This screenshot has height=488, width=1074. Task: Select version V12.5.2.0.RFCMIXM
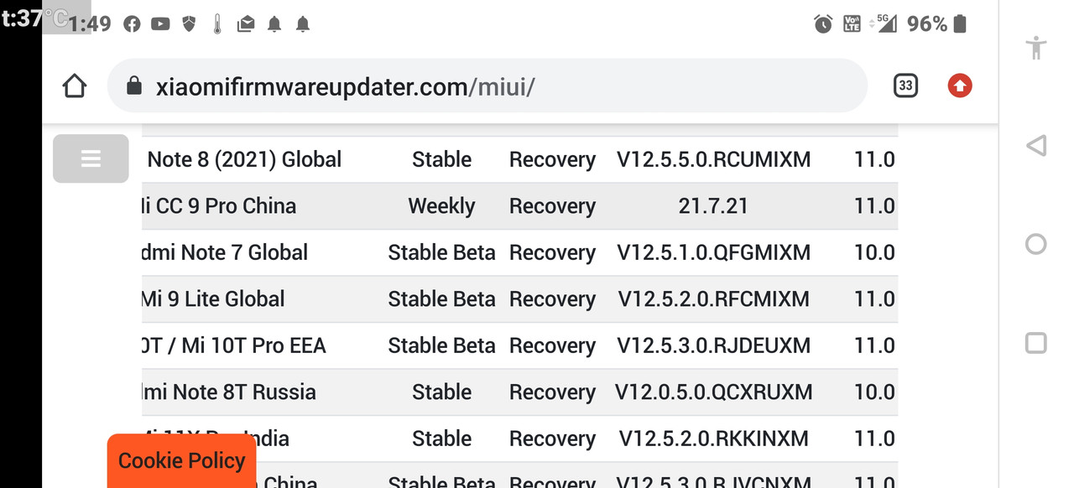[714, 299]
